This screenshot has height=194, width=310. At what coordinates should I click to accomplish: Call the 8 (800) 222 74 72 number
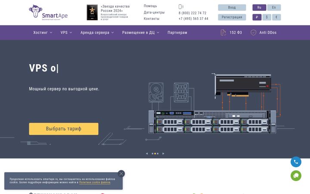(x=192, y=13)
